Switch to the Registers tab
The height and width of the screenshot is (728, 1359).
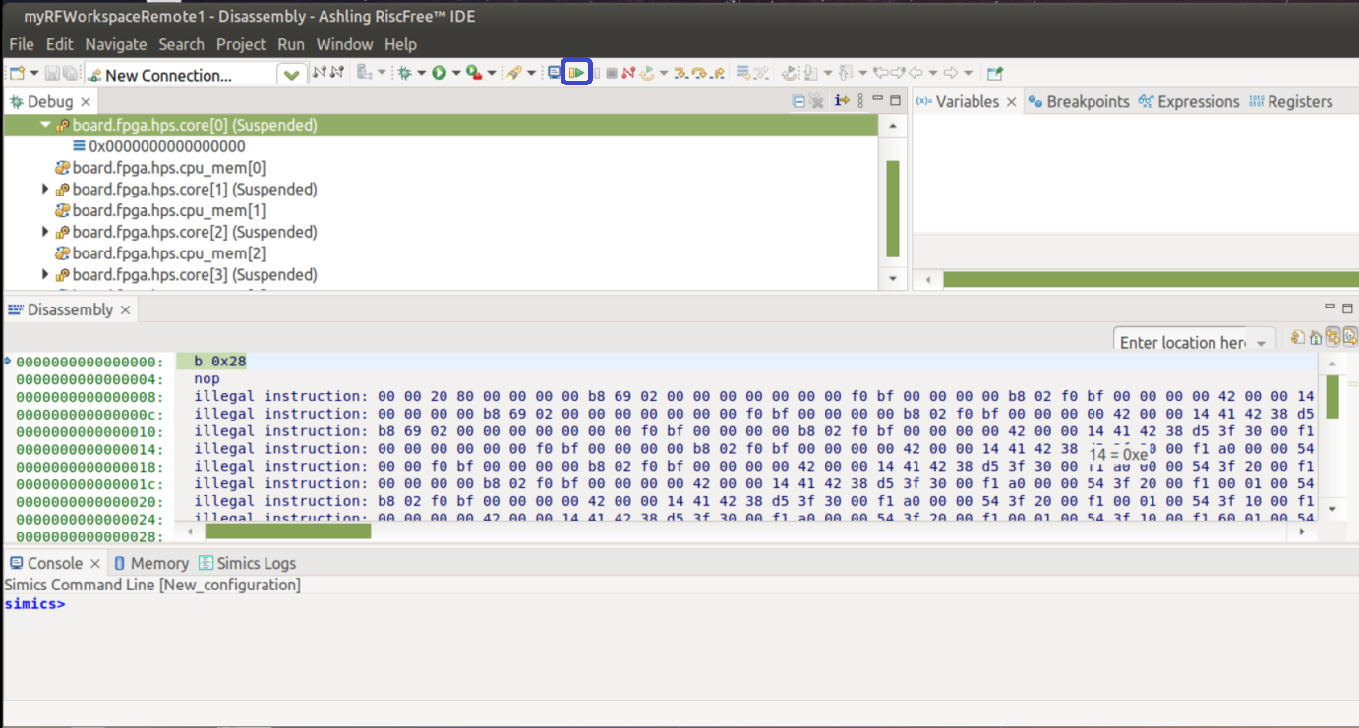click(1290, 101)
